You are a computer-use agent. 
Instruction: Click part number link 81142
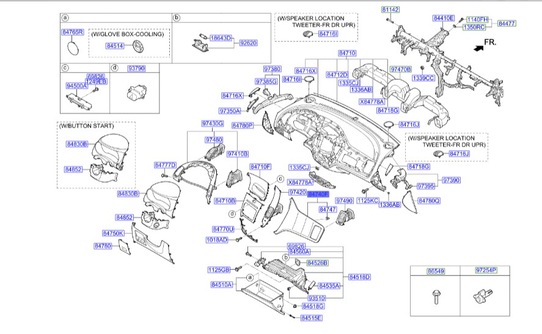pos(390,10)
